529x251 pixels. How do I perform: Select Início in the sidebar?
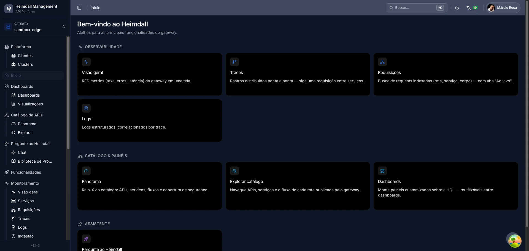click(x=33, y=75)
